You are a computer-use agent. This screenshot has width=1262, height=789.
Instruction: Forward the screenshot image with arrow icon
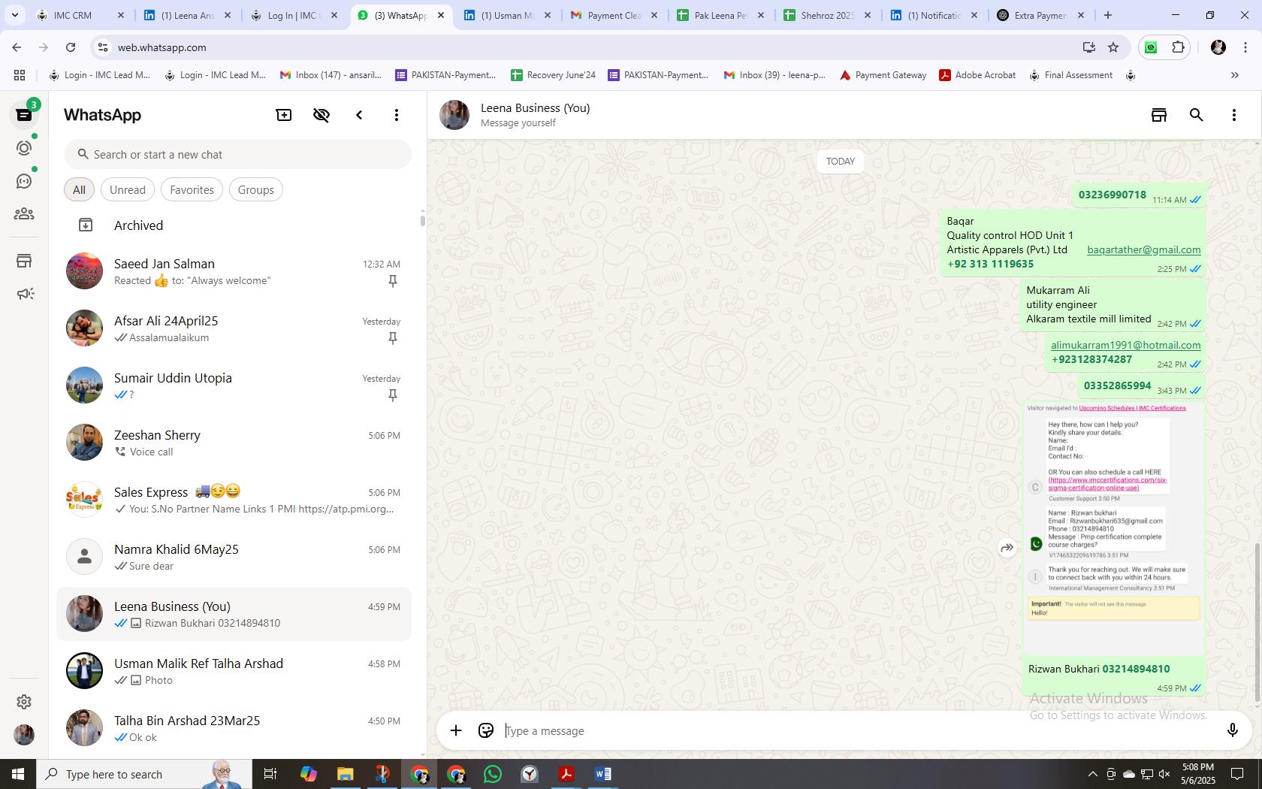pyautogui.click(x=1007, y=548)
